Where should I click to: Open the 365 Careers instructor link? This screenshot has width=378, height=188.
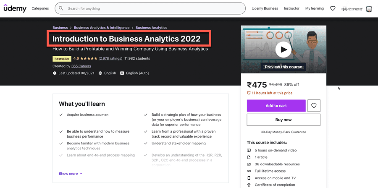(x=81, y=66)
